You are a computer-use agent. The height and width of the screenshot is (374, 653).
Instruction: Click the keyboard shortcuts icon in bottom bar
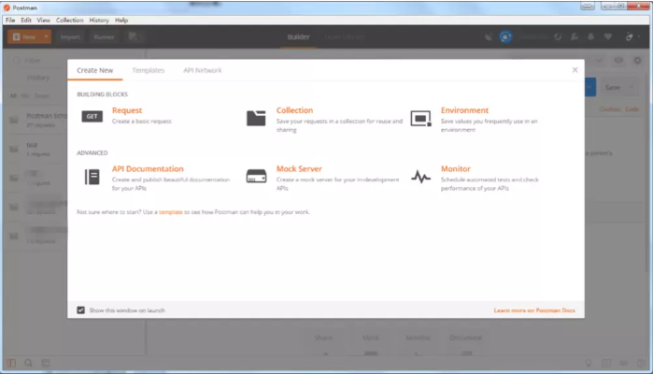click(x=623, y=363)
